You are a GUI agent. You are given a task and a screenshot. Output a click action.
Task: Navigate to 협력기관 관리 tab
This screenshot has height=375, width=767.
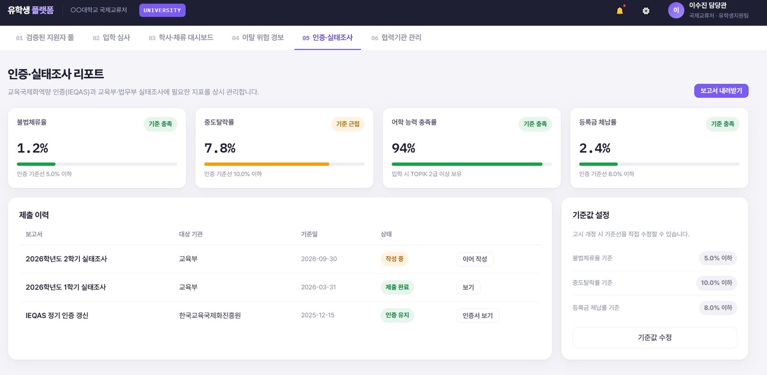coord(396,37)
